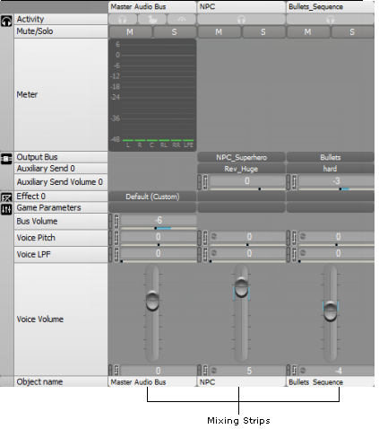Image resolution: width=379 pixels, height=429 pixels.
Task: Solo the NPC mixing strip
Action: point(263,32)
